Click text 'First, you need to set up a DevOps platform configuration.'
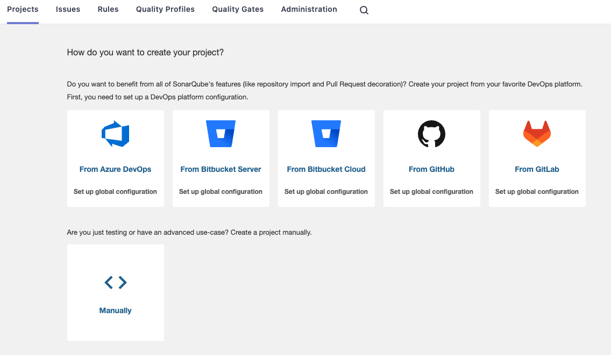Viewport: 611px width, 355px height. pyautogui.click(x=158, y=97)
